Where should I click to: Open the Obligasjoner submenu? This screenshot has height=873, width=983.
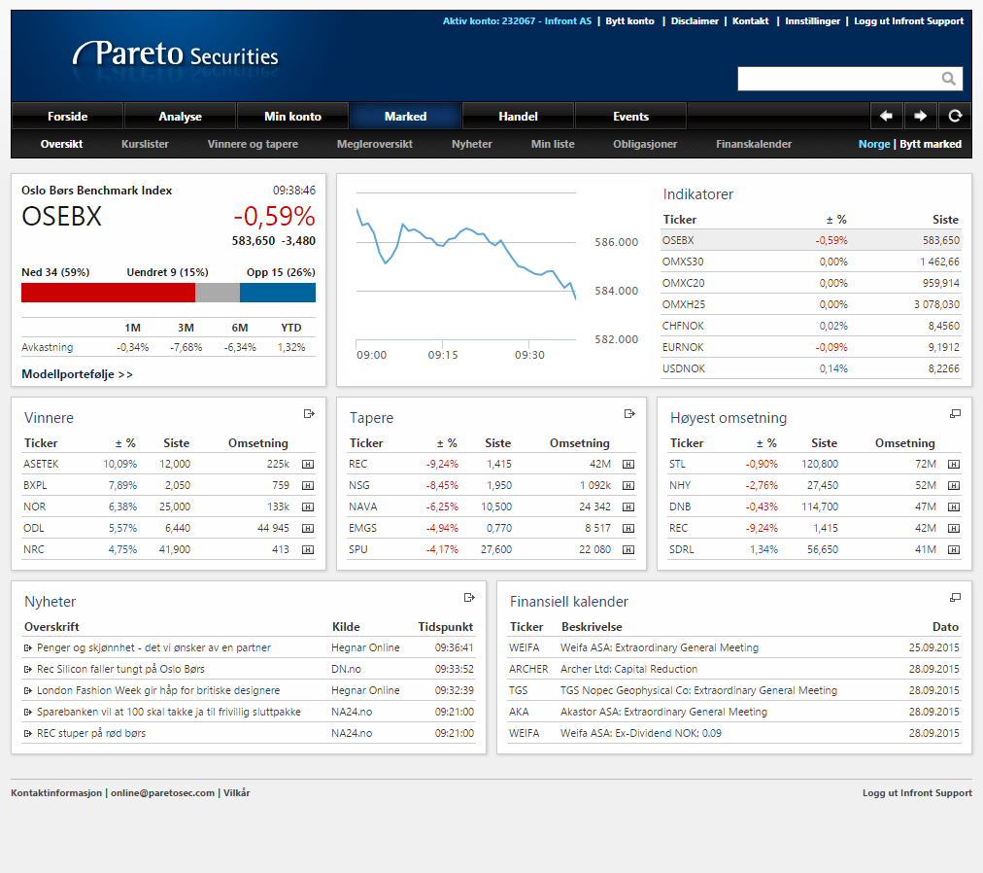pyautogui.click(x=644, y=144)
